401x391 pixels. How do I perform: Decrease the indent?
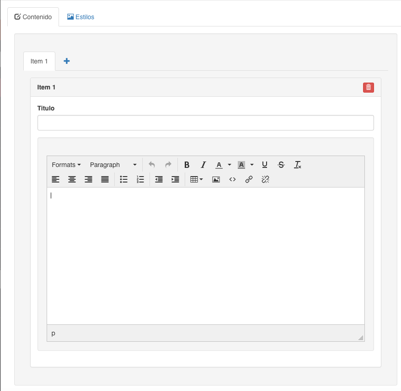(x=159, y=179)
